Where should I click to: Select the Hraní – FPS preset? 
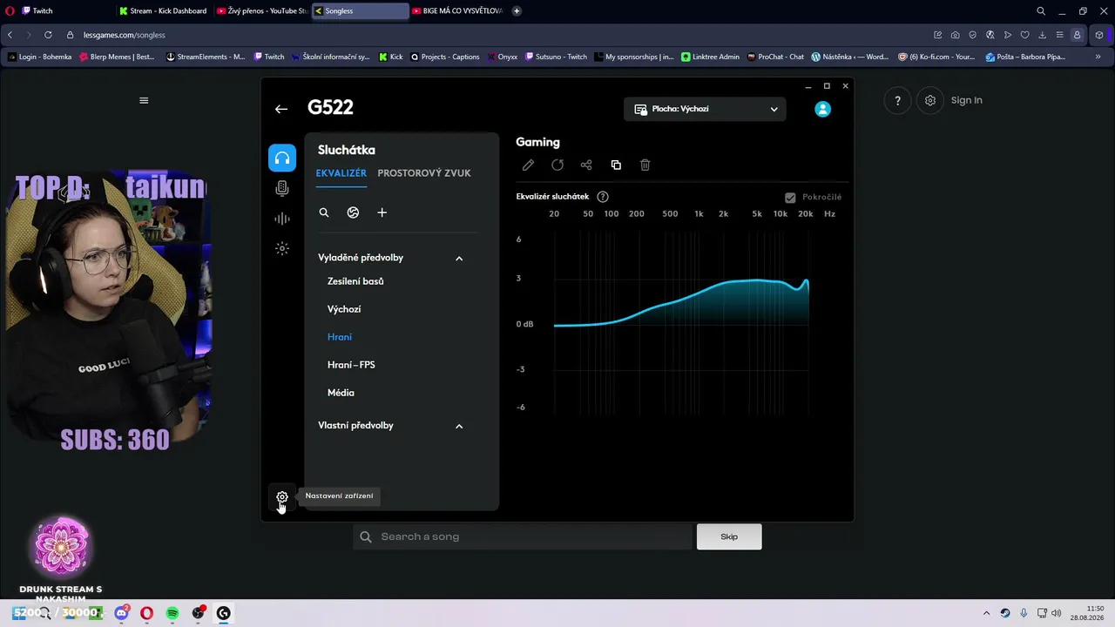pyautogui.click(x=351, y=365)
